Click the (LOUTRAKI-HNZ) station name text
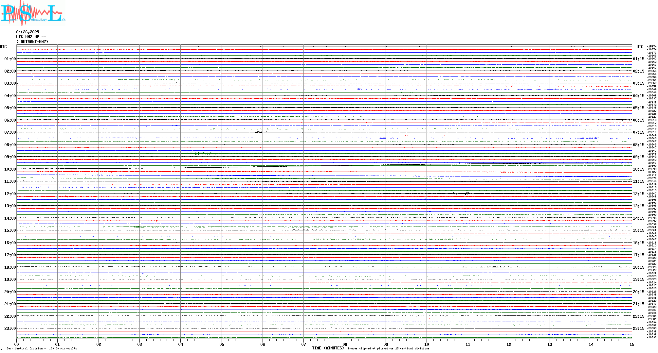Viewport: 658px width, 353px height. (x=32, y=42)
